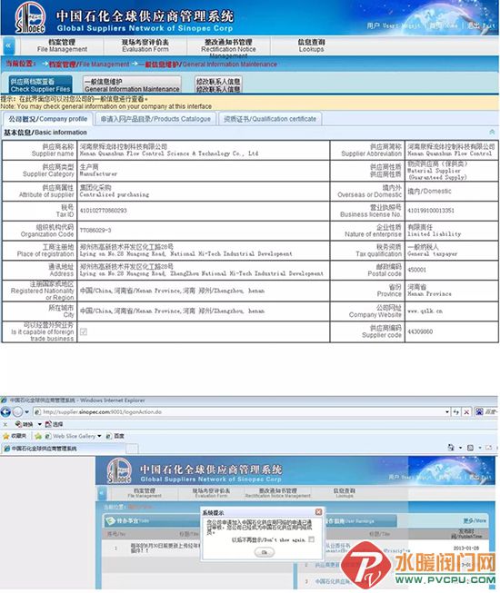
Task: Select business license number 410199100013351
Action: point(431,211)
